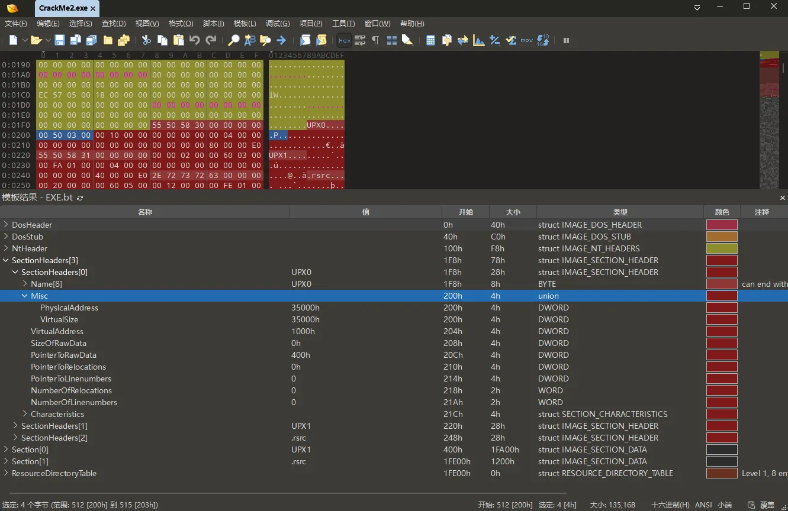Open the Replace AB icon
The image size is (788, 511).
(x=250, y=40)
